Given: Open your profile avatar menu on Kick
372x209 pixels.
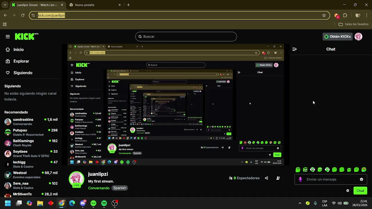Looking at the screenshot, I should (358, 37).
